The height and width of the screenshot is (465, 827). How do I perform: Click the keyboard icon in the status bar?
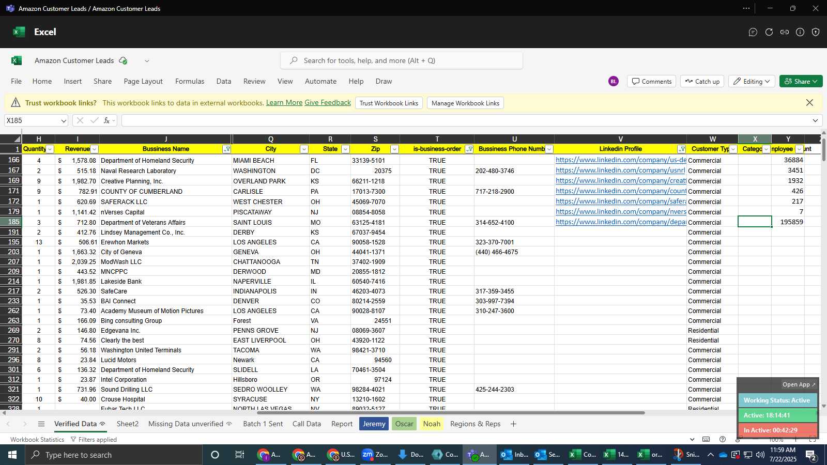(706, 439)
